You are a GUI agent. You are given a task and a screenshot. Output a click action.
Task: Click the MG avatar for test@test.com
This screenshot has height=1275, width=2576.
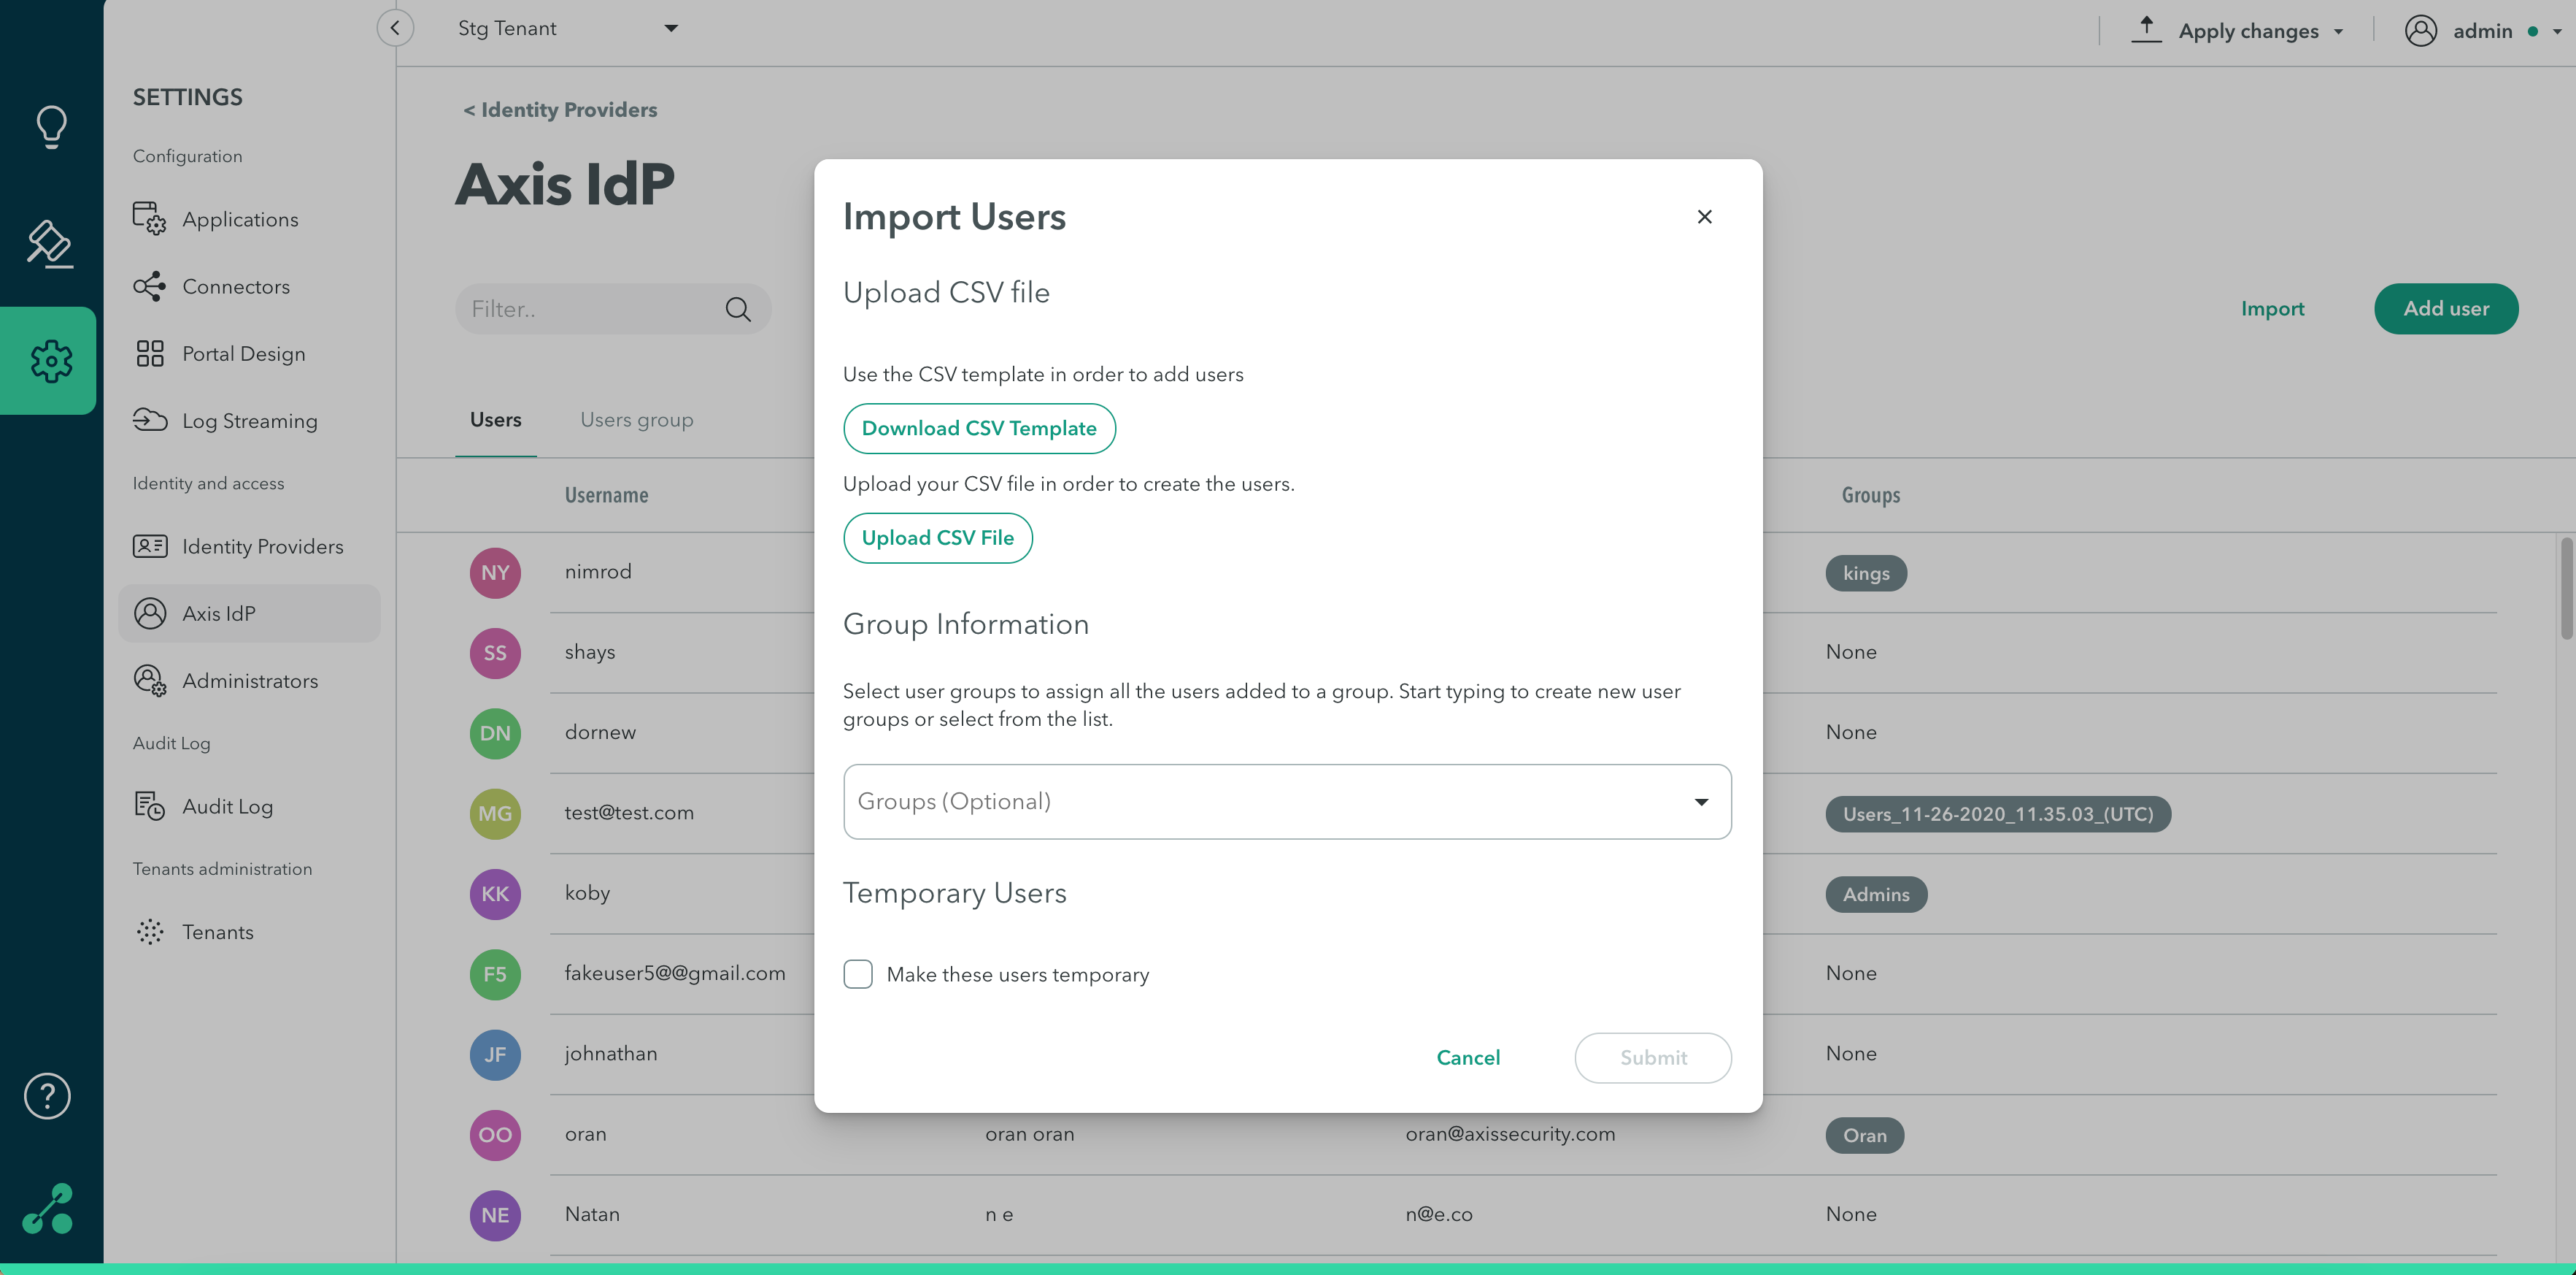click(495, 813)
